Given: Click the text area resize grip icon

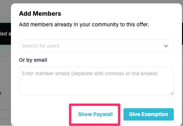Looking at the screenshot, I should point(172,93).
